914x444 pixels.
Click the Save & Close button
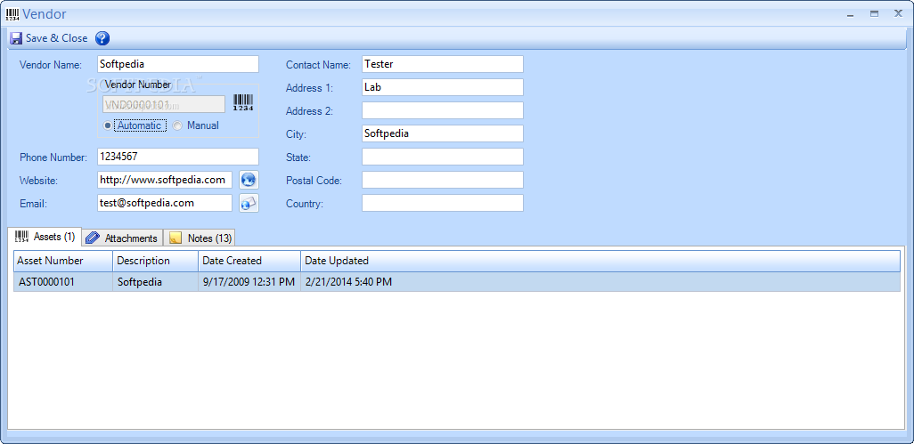[x=49, y=38]
